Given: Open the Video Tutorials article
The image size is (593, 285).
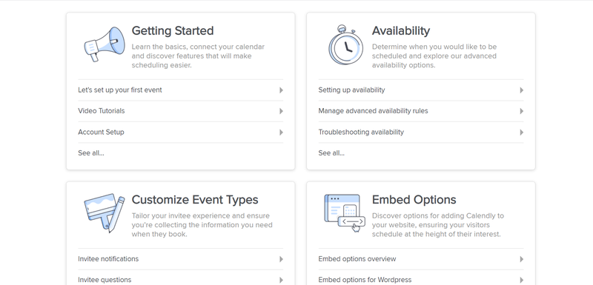Looking at the screenshot, I should (102, 110).
